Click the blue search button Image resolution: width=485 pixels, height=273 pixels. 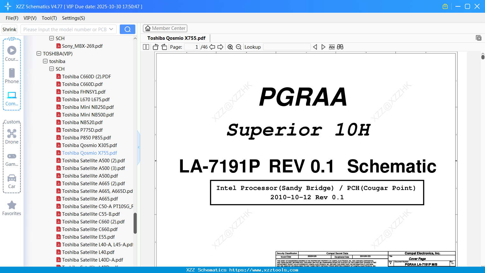click(x=127, y=29)
